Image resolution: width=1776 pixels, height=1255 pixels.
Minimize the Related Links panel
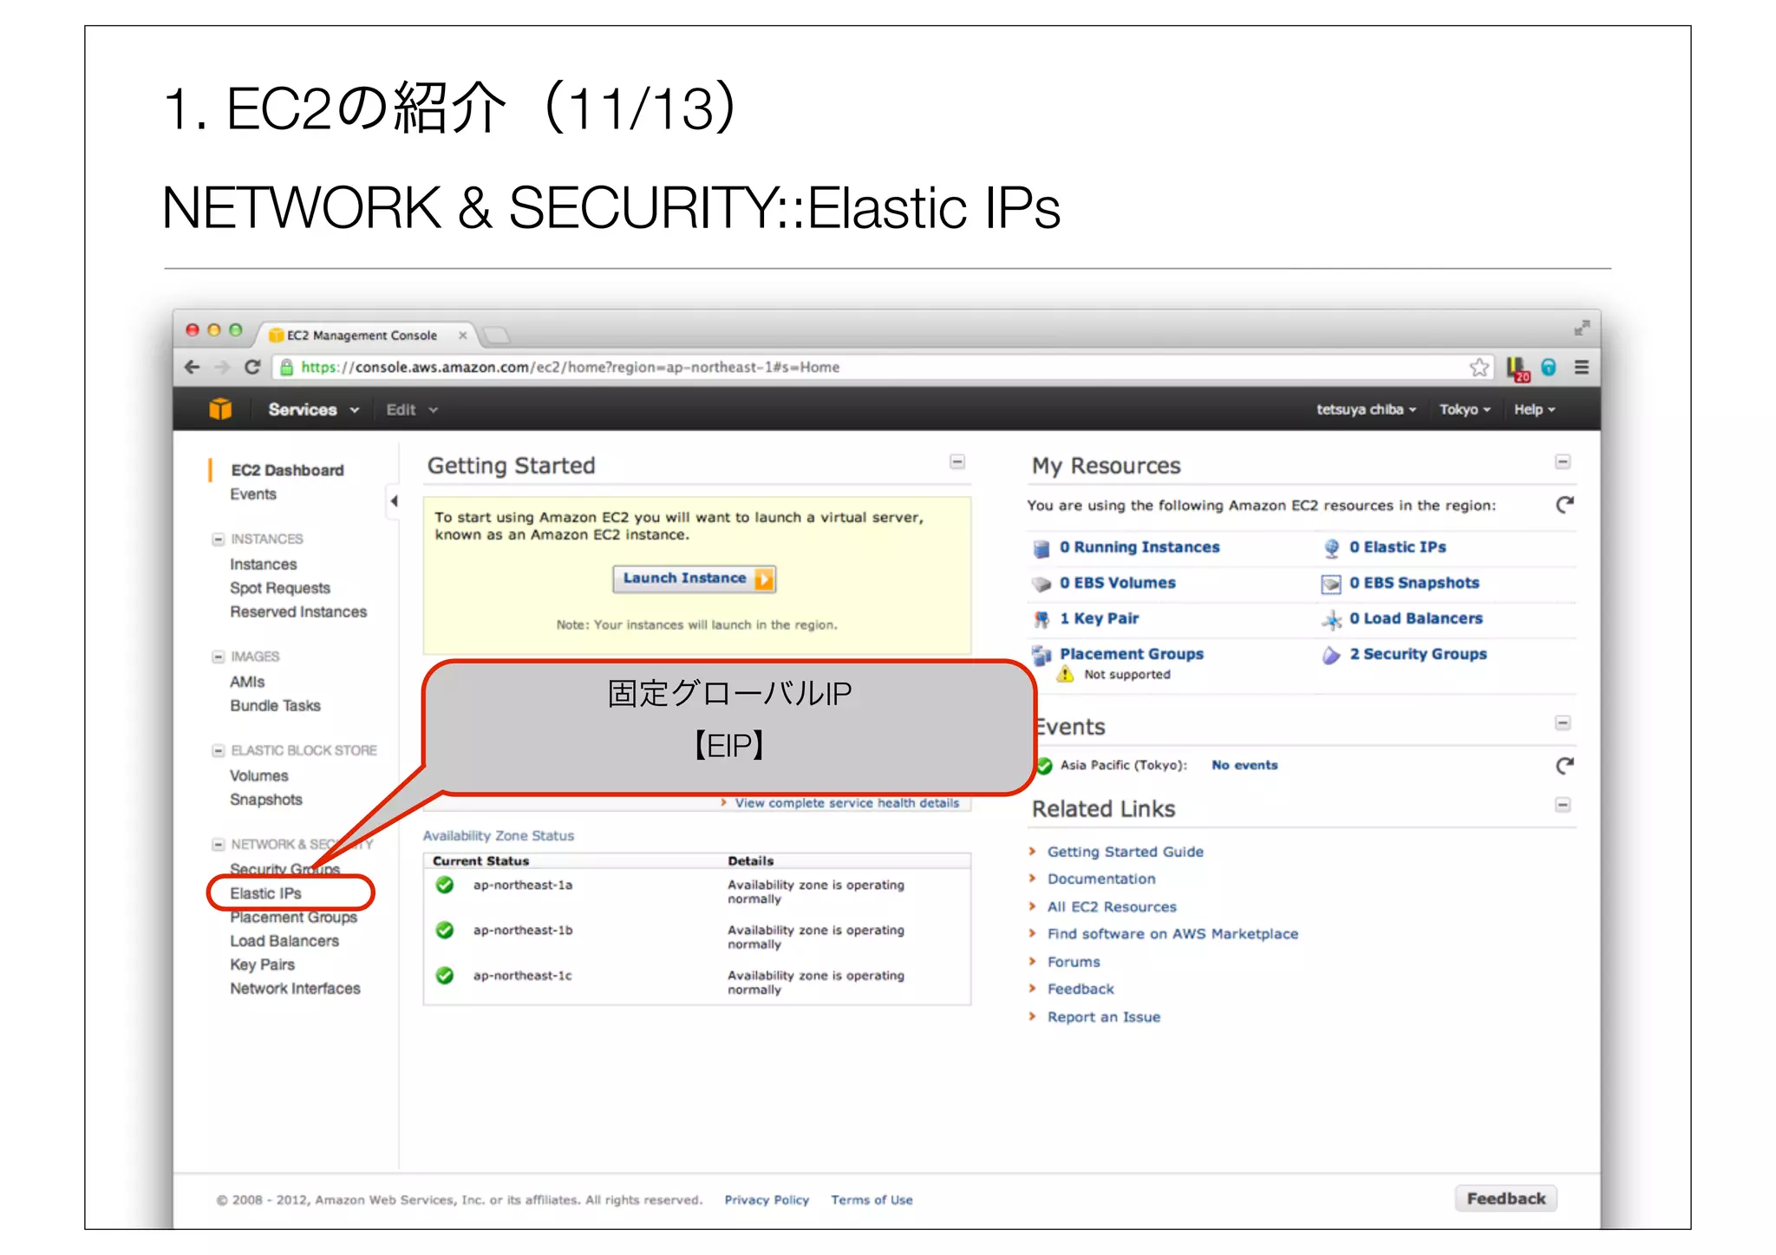click(1563, 805)
